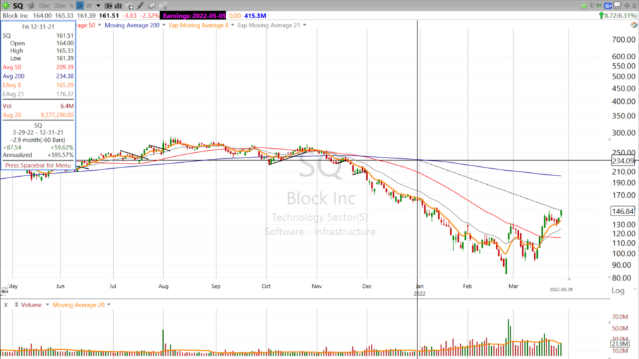Click the blue S symbol-link icon
The image size is (639, 359).
click(608, 6)
